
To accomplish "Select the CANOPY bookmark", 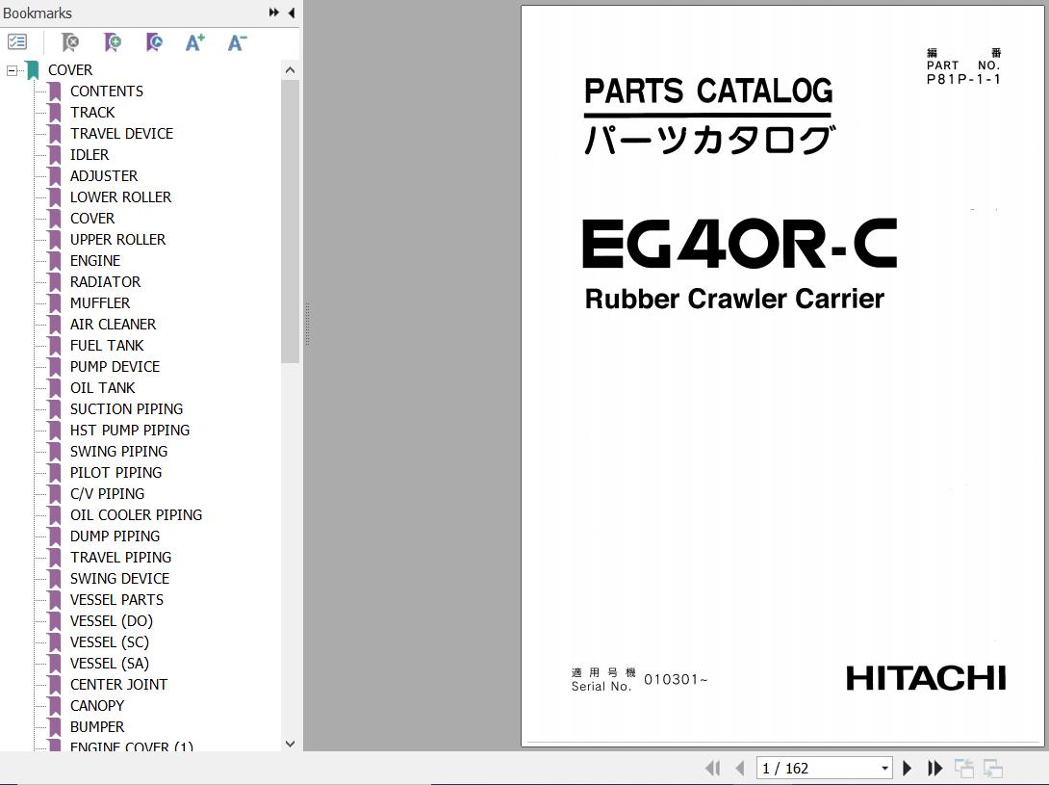I will click(97, 706).
